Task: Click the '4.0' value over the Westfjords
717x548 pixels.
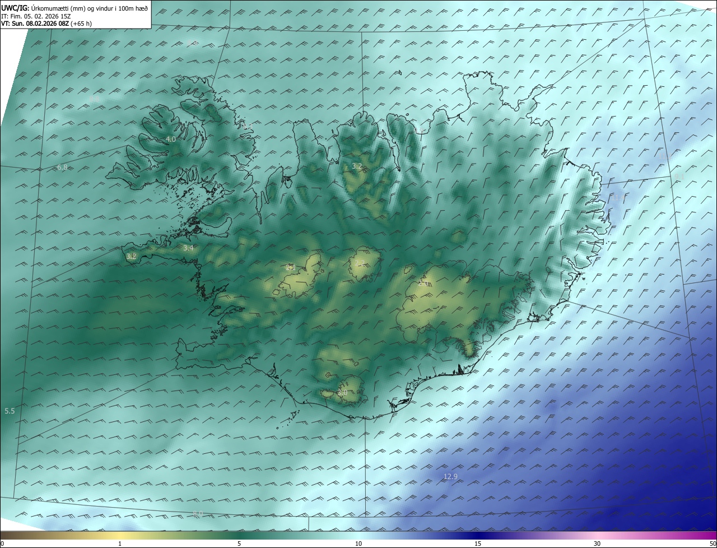Action: pos(171,139)
